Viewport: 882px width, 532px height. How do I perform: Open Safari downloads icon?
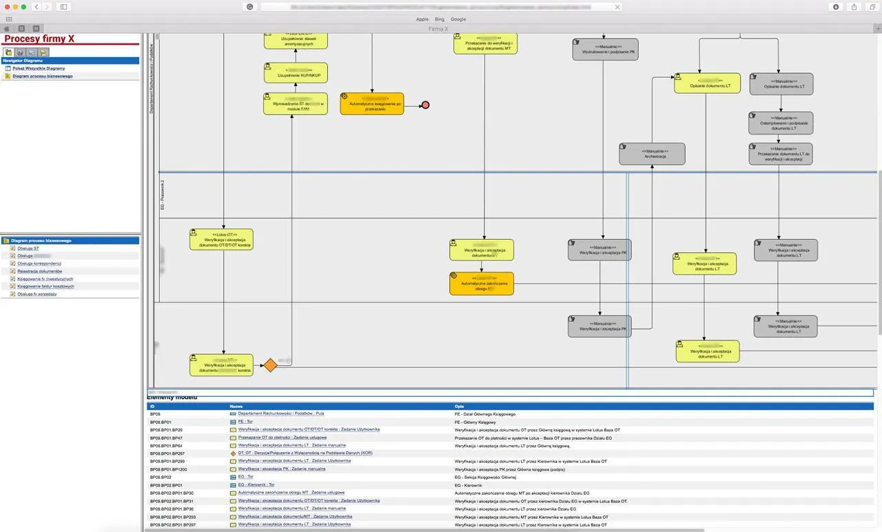point(836,7)
